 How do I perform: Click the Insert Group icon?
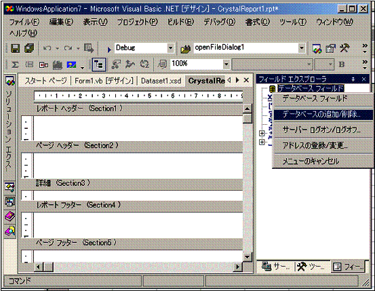(x=29, y=64)
